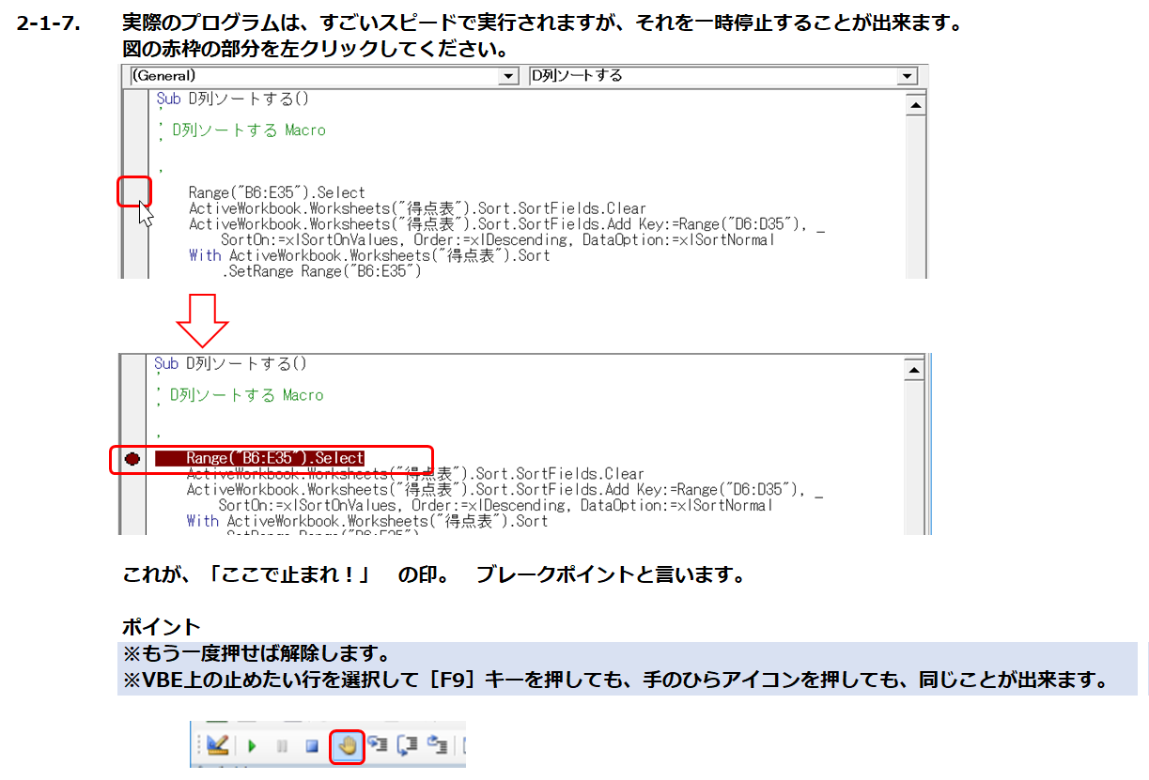Click the Step Into debug icon
The height and width of the screenshot is (780, 1149).
click(379, 744)
